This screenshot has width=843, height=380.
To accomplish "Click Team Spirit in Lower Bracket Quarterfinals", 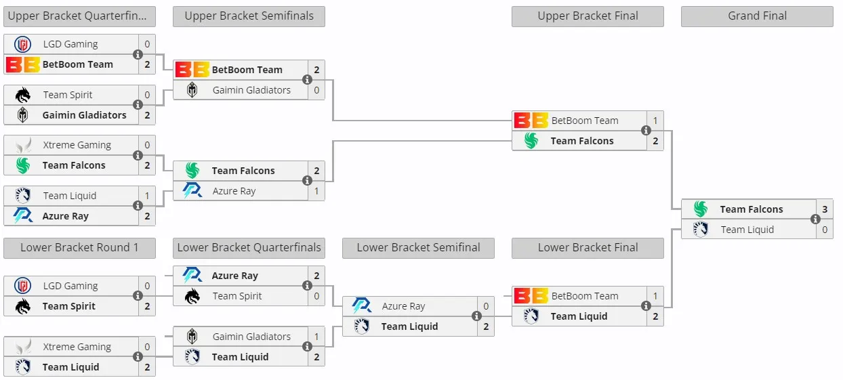I will 237,296.
